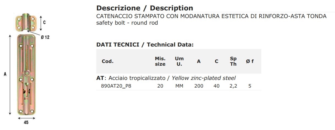Click the A dimension label beside the bolt
The image size is (335, 130).
(x=5, y=74)
